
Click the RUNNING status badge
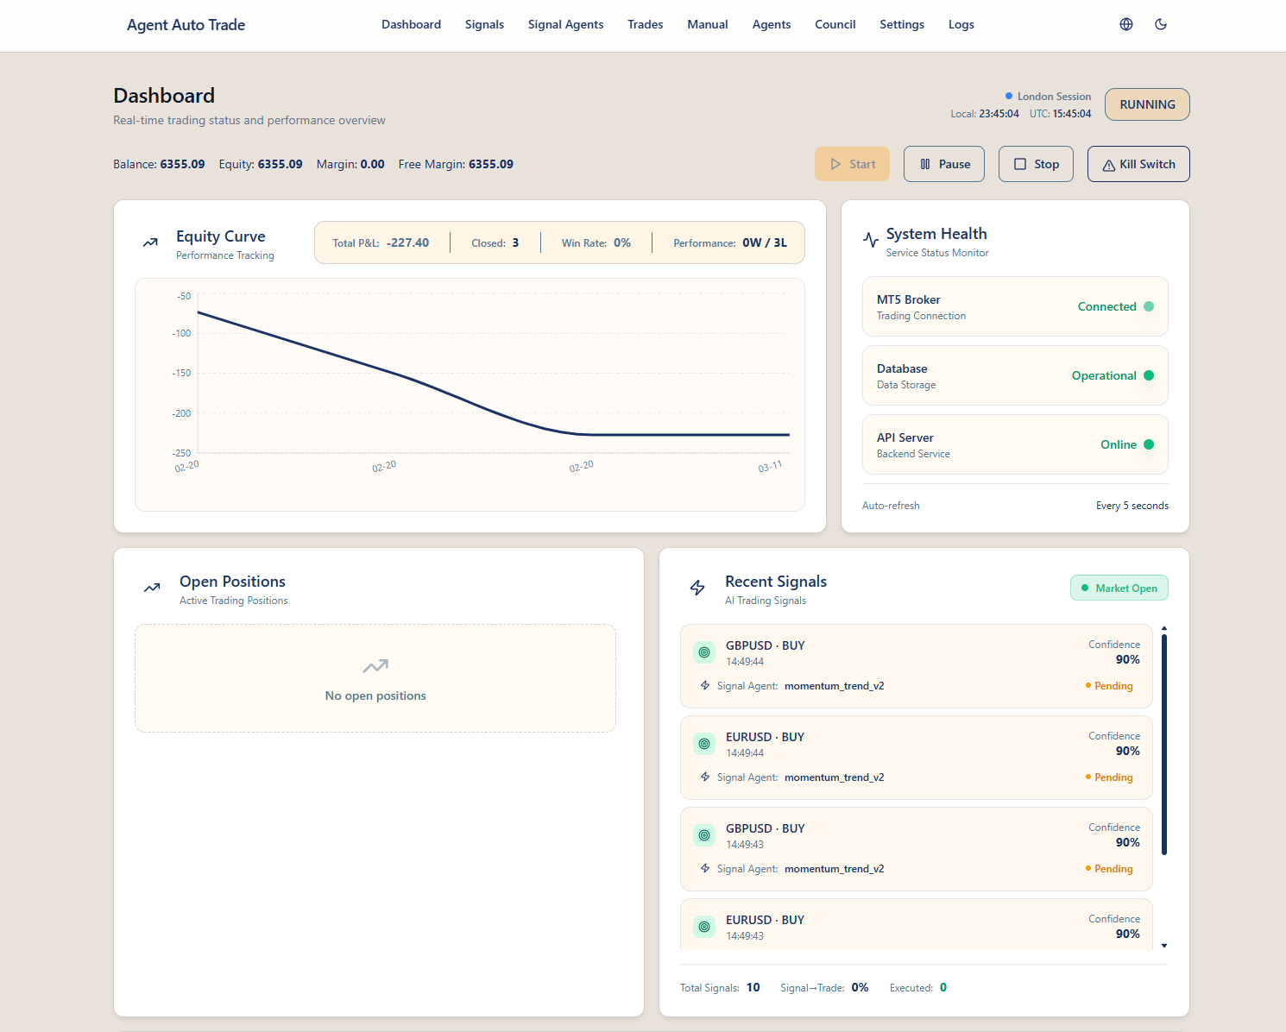click(x=1146, y=104)
